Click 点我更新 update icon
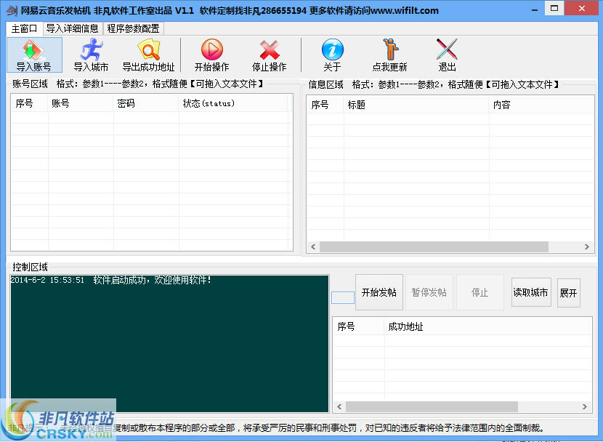Screen dimensions: 603x442 point(389,55)
